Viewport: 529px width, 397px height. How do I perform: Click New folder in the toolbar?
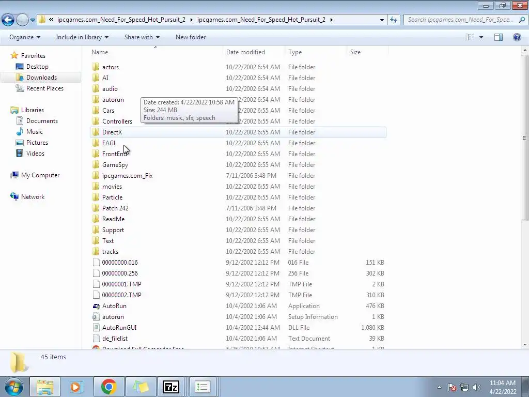191,37
